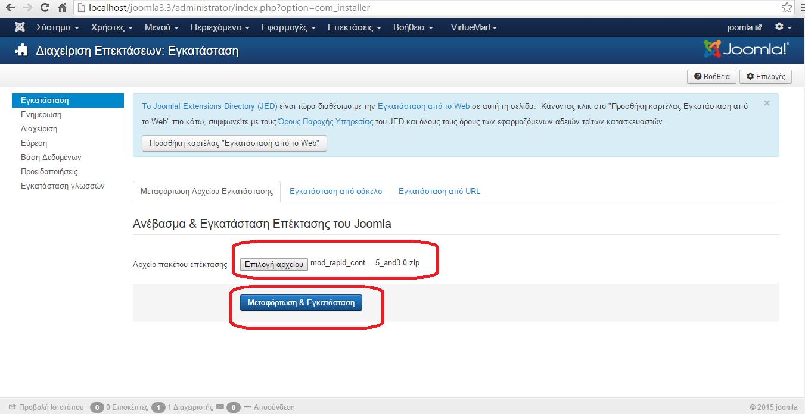The width and height of the screenshot is (805, 414).
Task: Open Προειδοποιήσεις sidebar item
Action: pos(49,171)
